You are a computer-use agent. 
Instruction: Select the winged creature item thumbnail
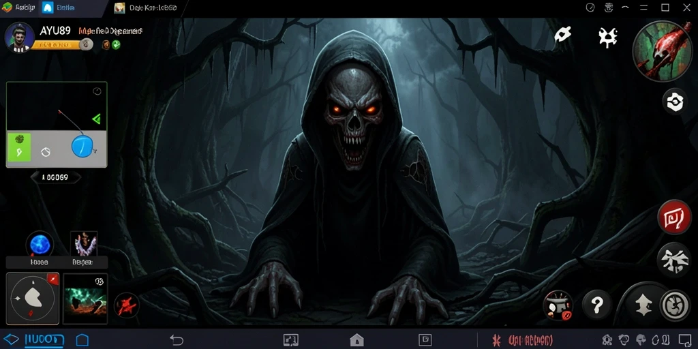84,244
